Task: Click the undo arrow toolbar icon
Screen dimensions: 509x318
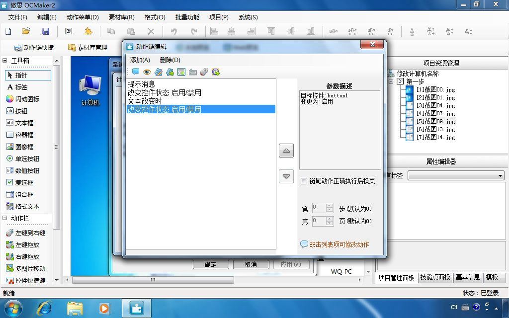Action: pos(173,31)
